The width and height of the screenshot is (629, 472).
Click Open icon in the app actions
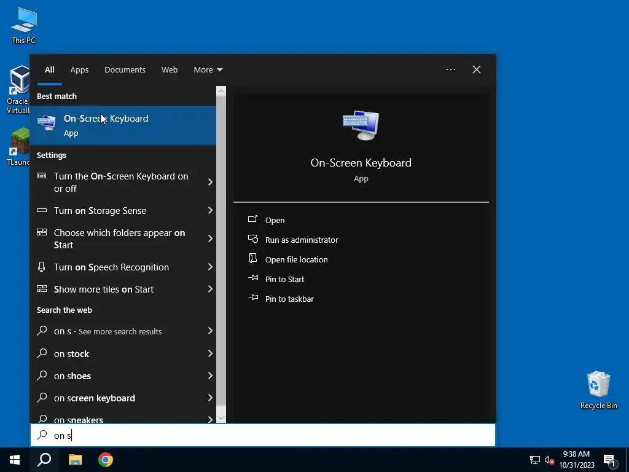252,219
